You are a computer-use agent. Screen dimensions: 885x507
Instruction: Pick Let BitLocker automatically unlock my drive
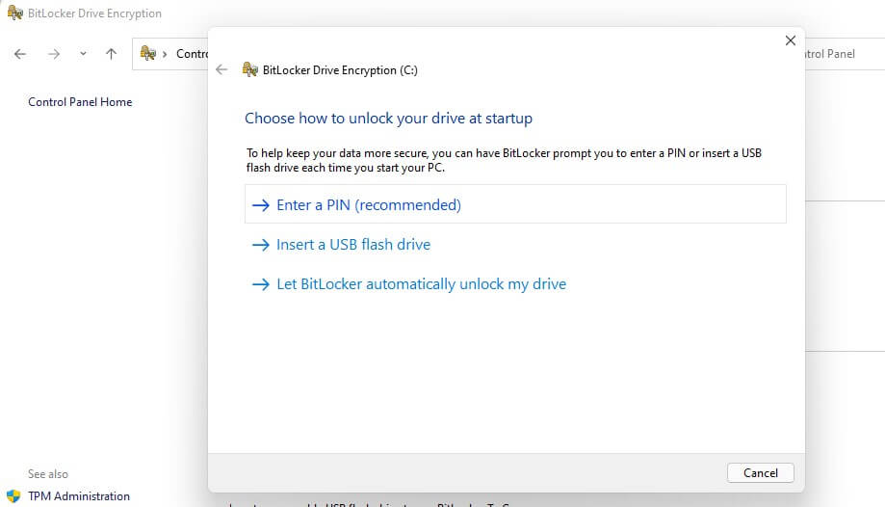click(408, 283)
